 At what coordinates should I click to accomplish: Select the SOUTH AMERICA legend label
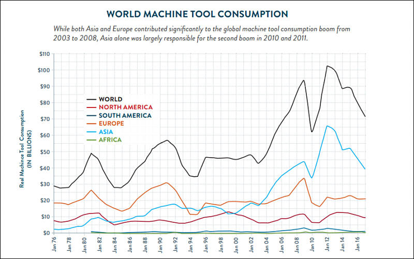[x=125, y=115]
